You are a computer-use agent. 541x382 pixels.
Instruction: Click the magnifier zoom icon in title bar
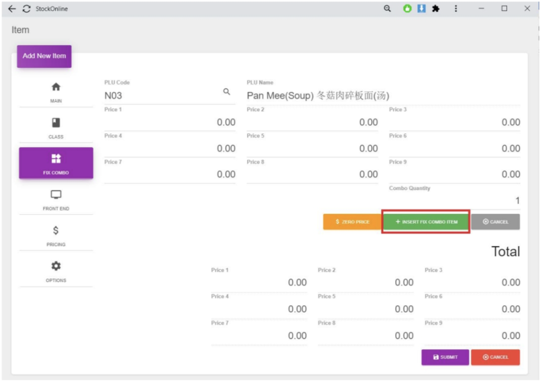coord(387,9)
